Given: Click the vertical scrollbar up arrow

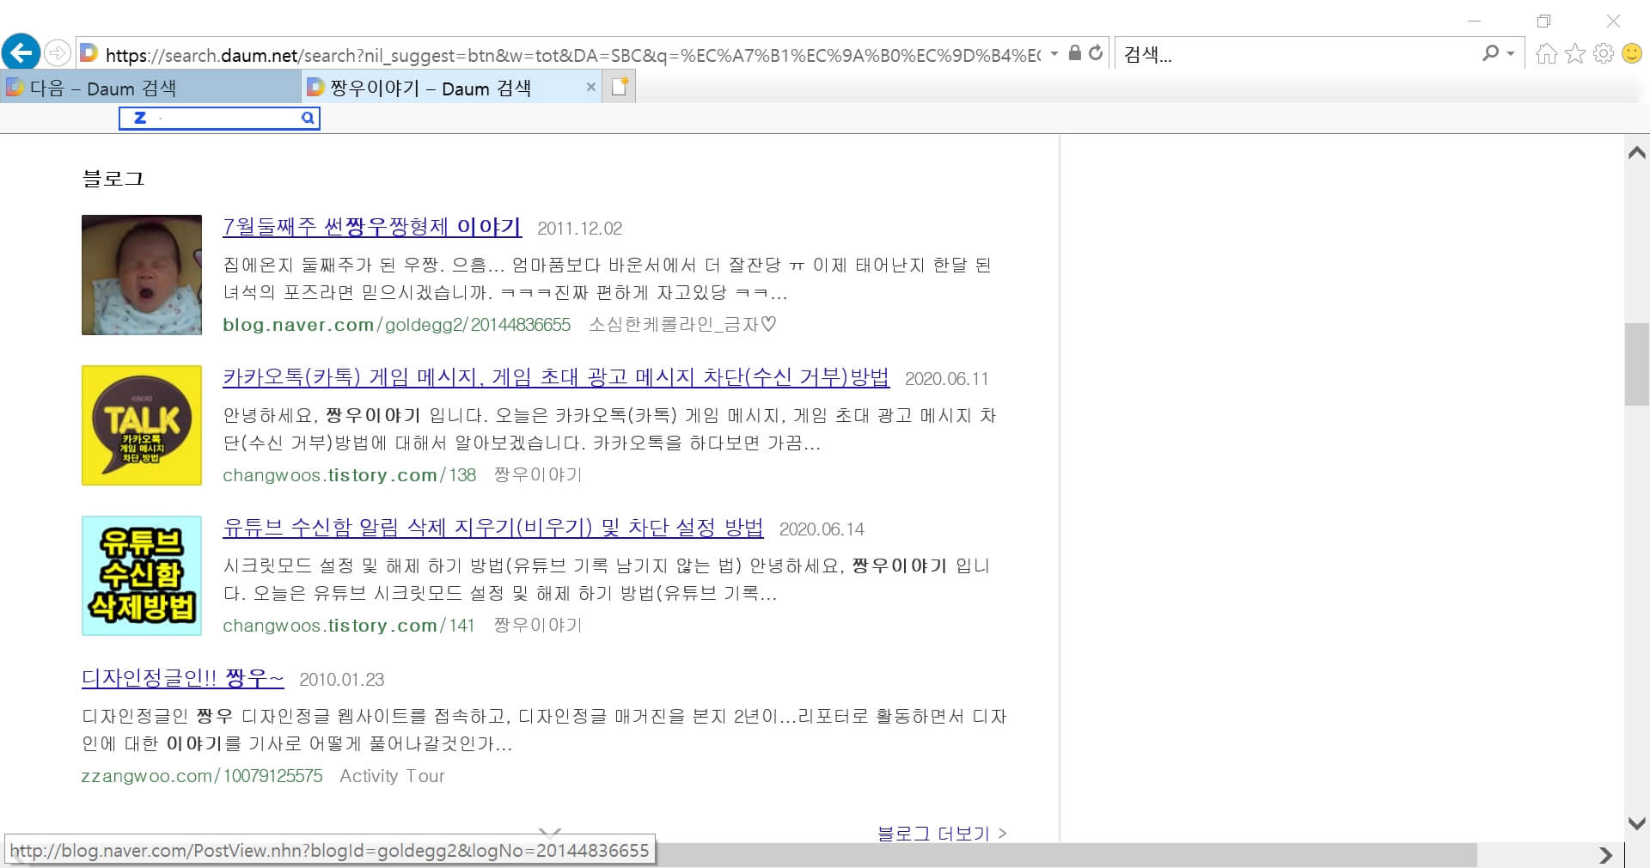Looking at the screenshot, I should (1636, 153).
